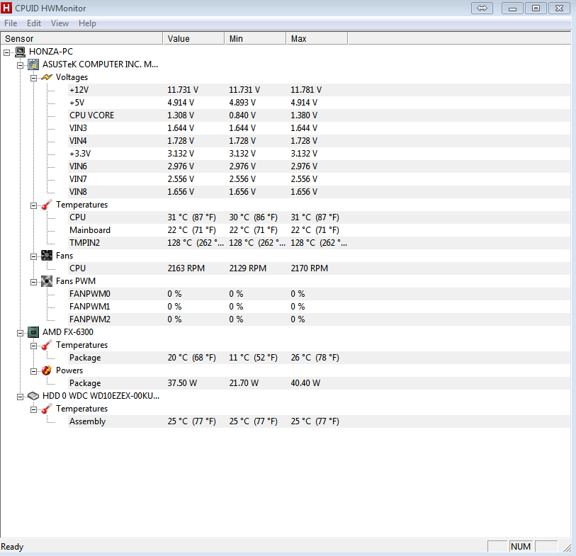Click the Ready status bar text

[x=12, y=547]
